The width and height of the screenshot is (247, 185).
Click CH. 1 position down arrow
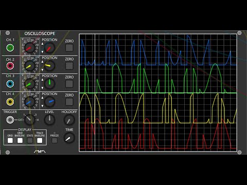(42, 52)
